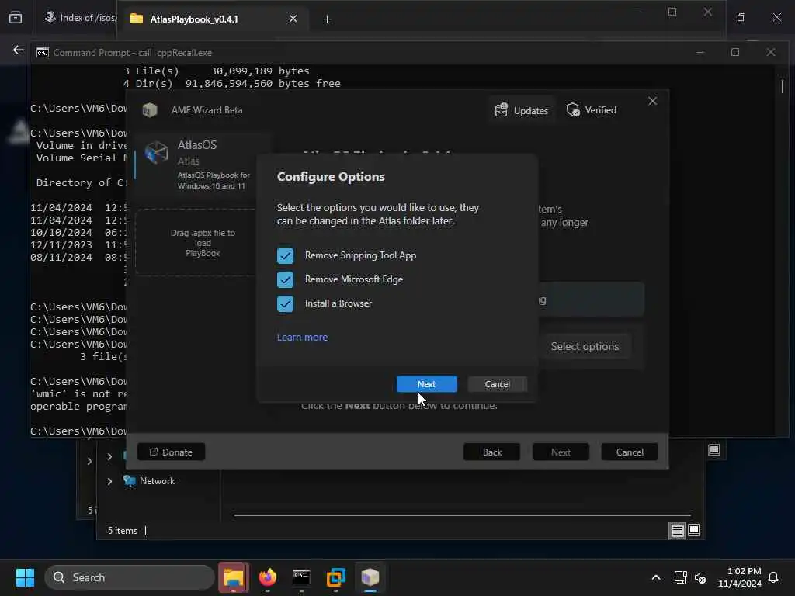Click the Select options button

[585, 347]
